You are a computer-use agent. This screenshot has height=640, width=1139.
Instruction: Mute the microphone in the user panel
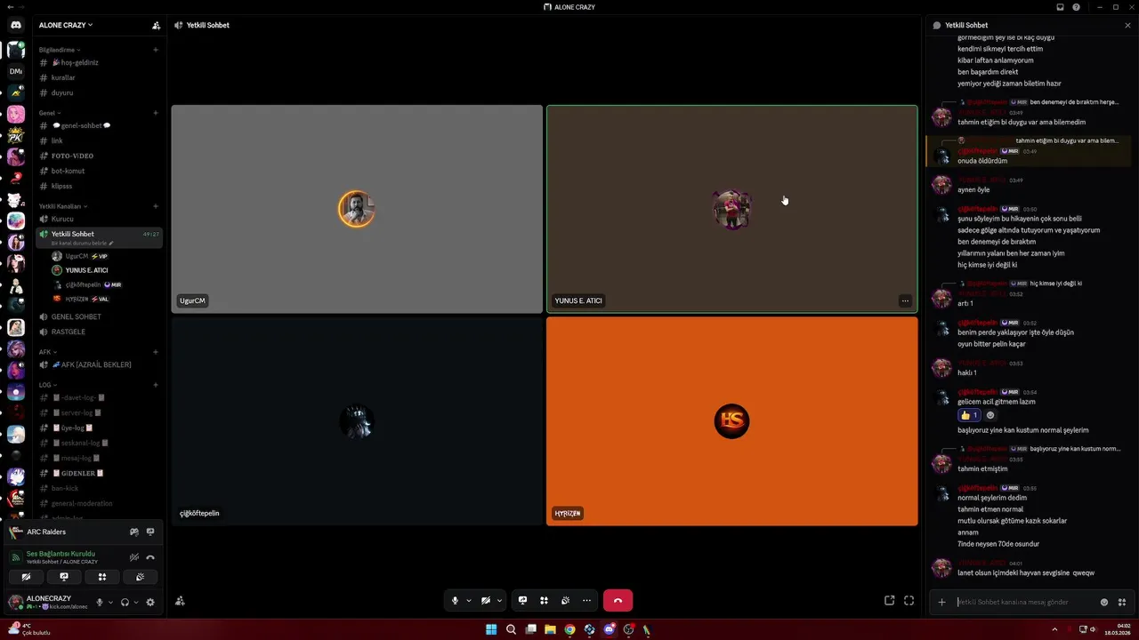coord(100,602)
